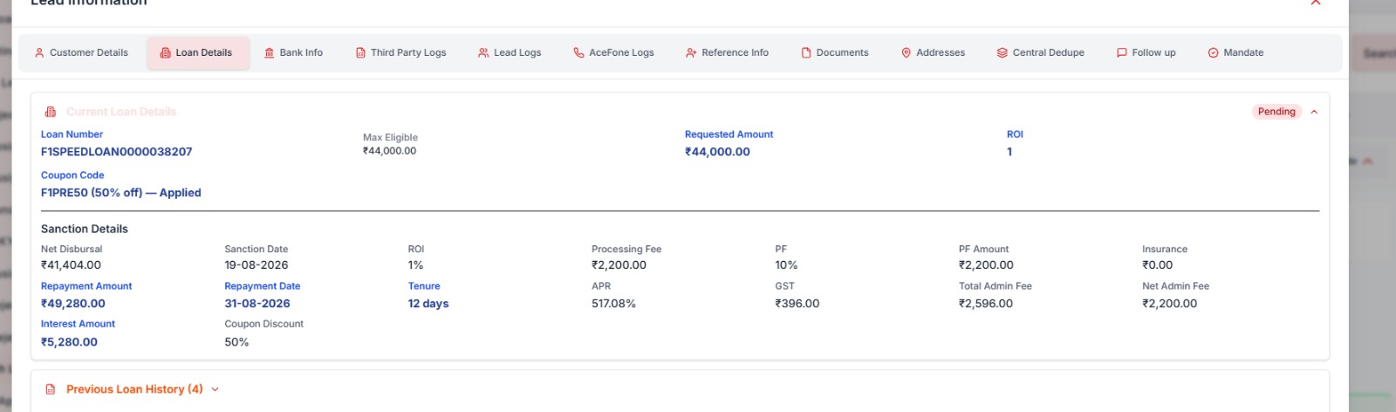This screenshot has height=412, width=1396.
Task: Click Net Admin Fee value ₹2,200.00
Action: click(x=1170, y=304)
